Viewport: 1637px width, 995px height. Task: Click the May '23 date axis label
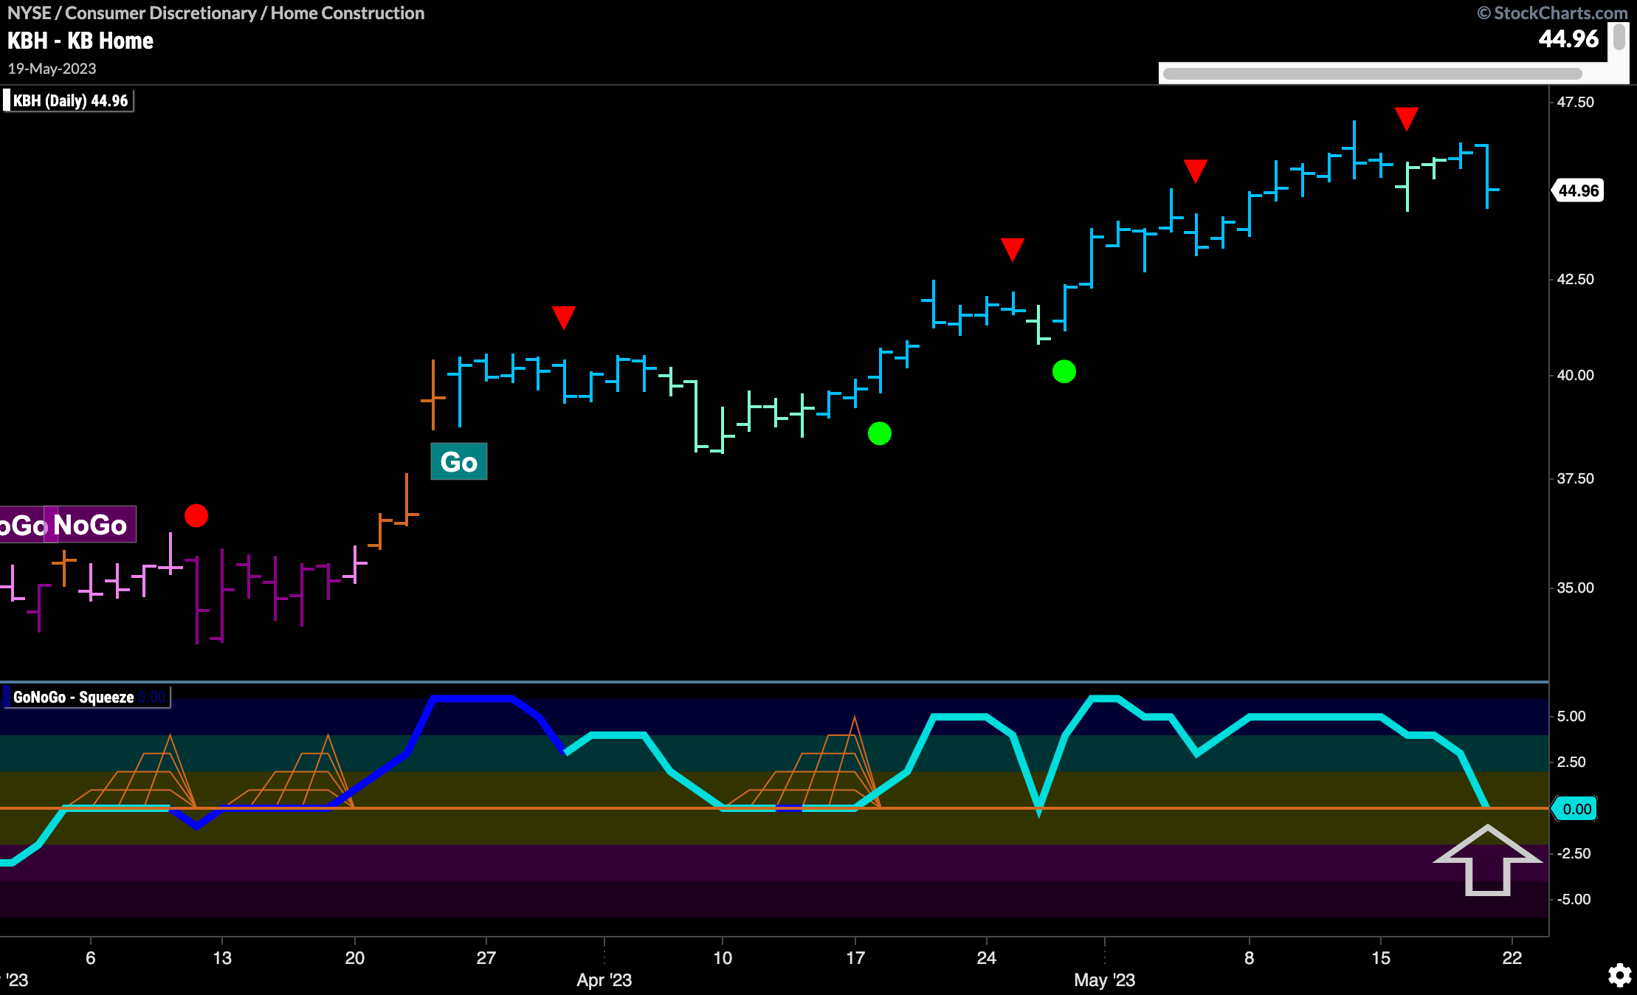(x=1104, y=979)
